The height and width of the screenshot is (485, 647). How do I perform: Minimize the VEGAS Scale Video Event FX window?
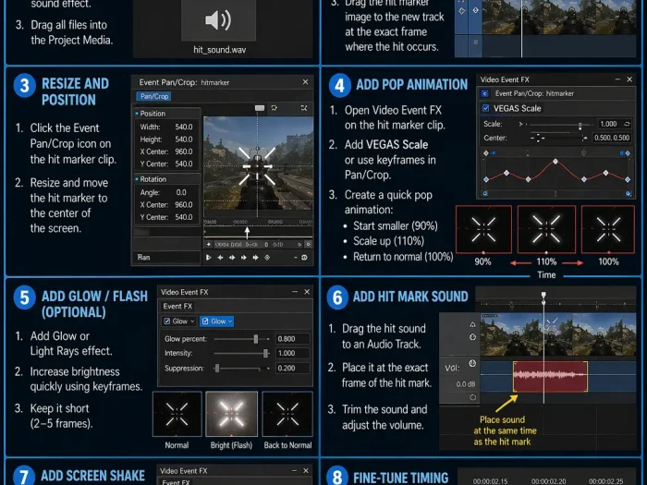(617, 79)
